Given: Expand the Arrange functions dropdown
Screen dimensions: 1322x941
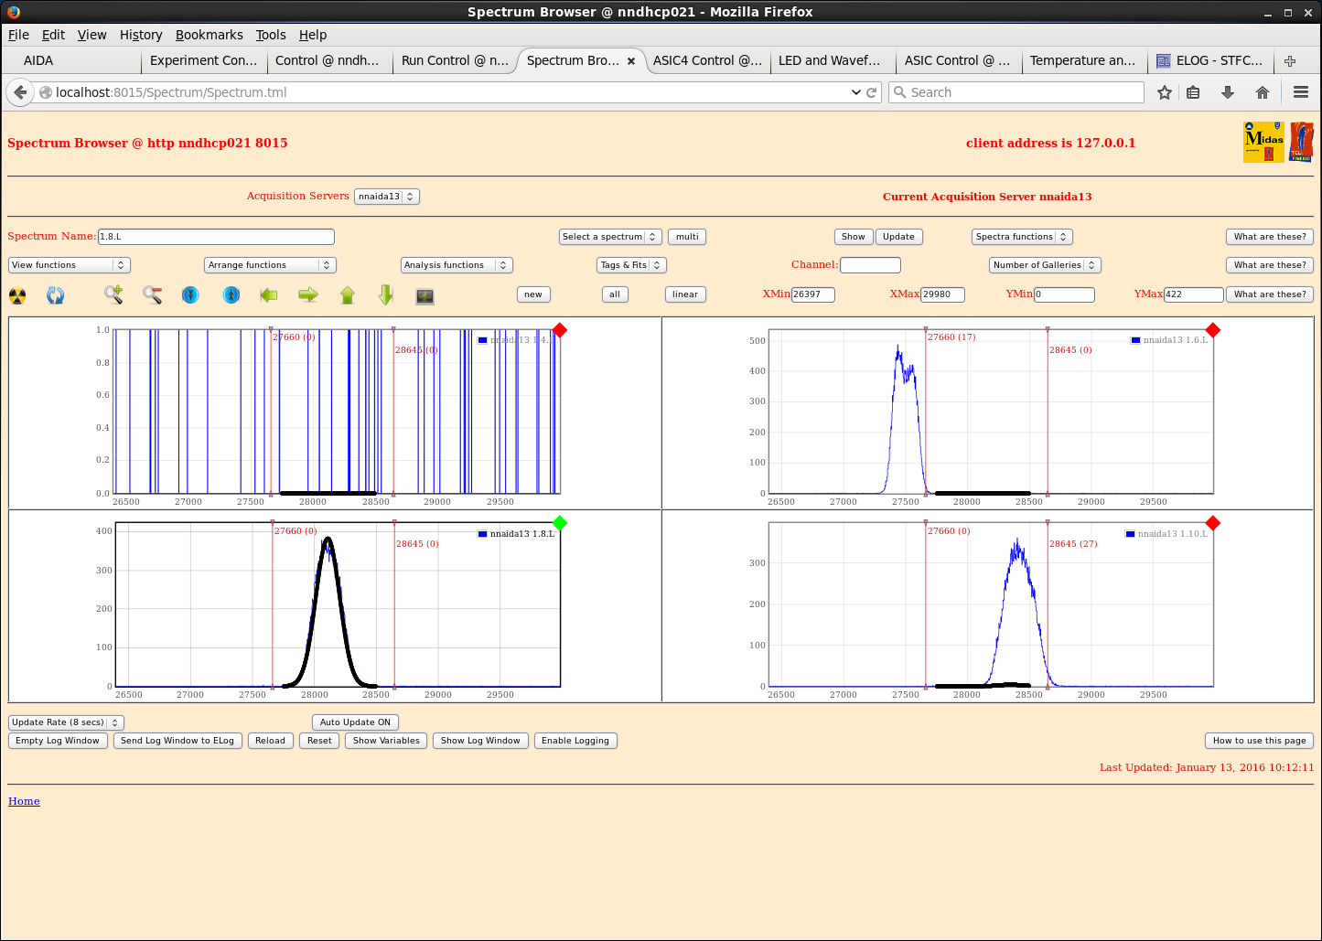Looking at the screenshot, I should pyautogui.click(x=271, y=265).
